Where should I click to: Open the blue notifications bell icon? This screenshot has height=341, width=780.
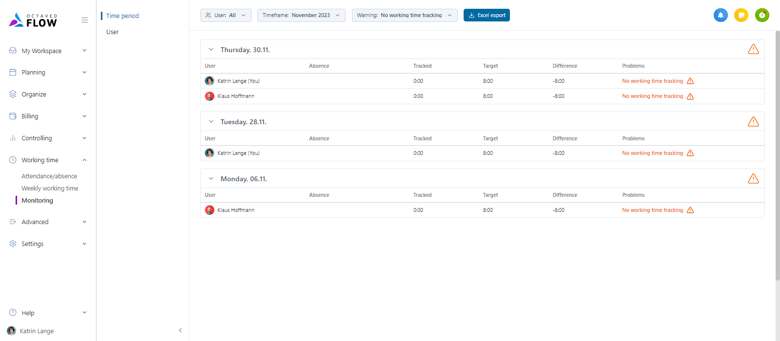click(x=721, y=15)
